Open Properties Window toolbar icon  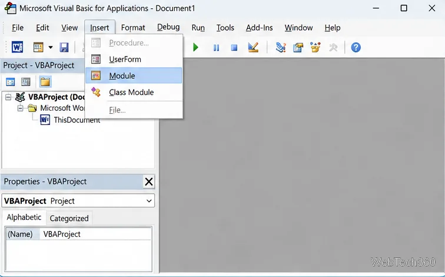298,47
